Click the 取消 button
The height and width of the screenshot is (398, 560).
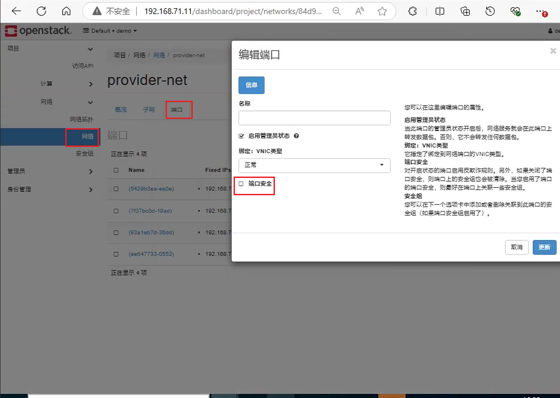pos(516,247)
